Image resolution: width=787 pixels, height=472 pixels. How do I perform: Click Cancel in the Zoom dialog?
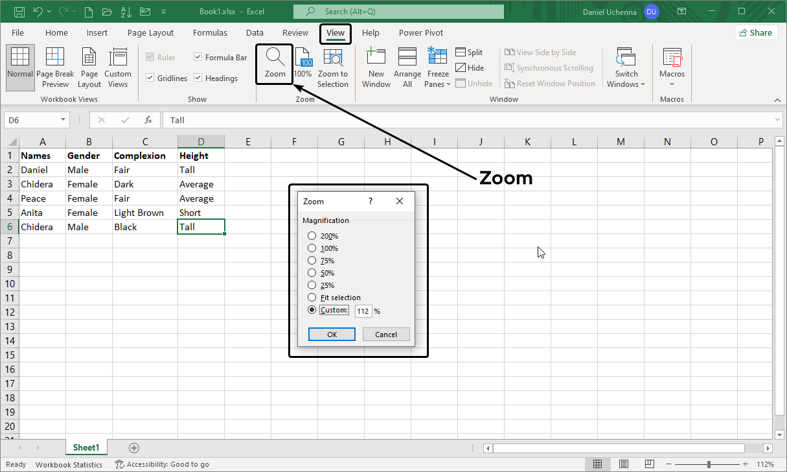pyautogui.click(x=386, y=335)
